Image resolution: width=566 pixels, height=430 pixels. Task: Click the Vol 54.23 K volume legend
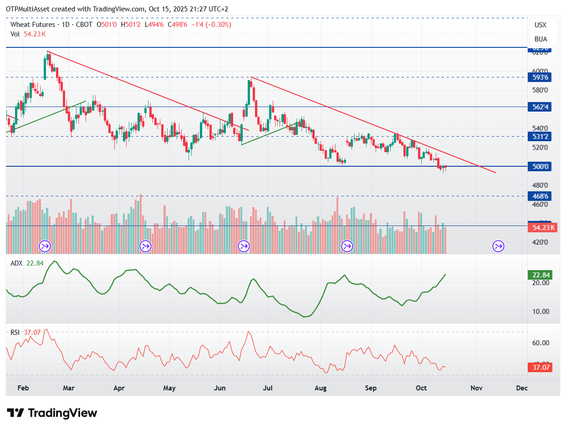click(x=28, y=34)
